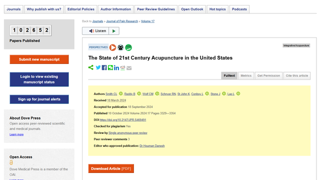Click the Submit new manuscript button
The width and height of the screenshot is (320, 180).
(x=39, y=59)
